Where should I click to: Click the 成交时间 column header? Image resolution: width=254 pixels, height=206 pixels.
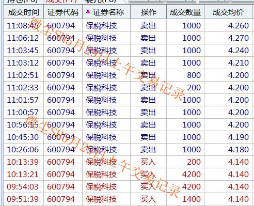click(x=24, y=12)
